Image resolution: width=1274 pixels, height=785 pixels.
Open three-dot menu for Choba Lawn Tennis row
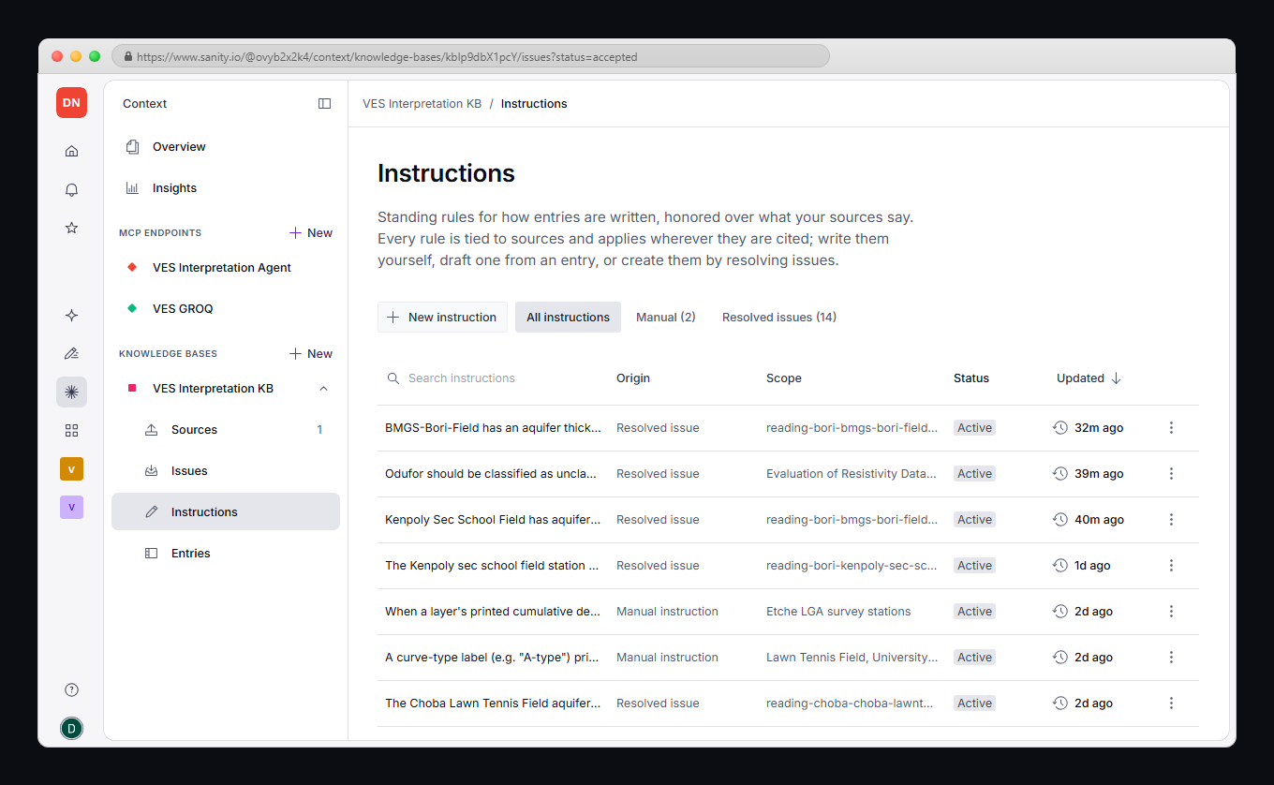pyautogui.click(x=1171, y=704)
